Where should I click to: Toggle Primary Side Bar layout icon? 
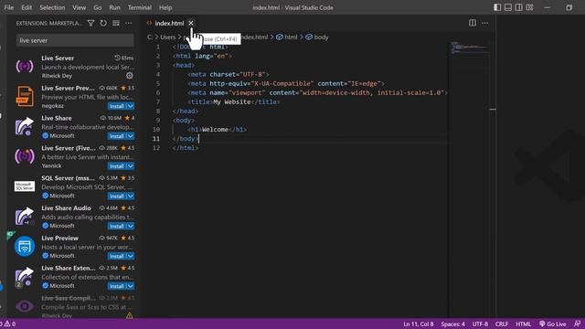(497, 7)
